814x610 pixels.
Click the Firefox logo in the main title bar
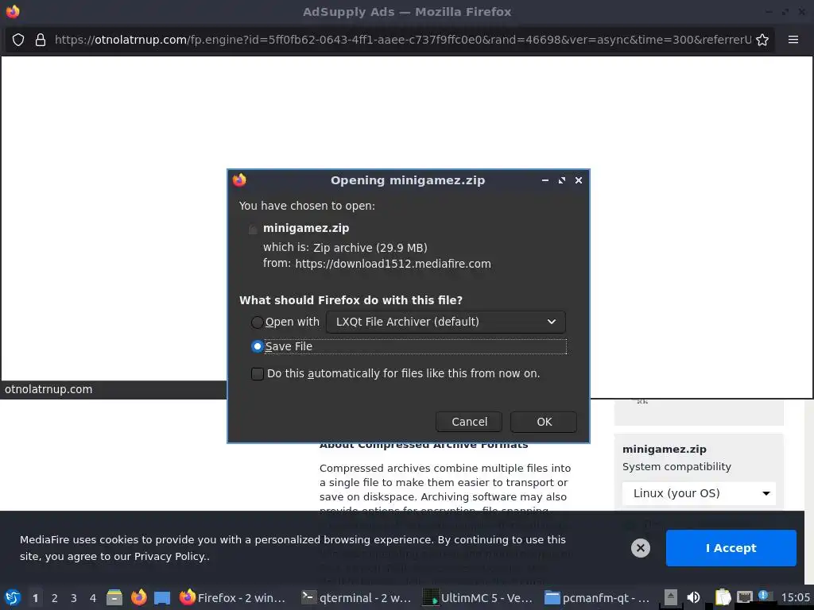click(13, 11)
